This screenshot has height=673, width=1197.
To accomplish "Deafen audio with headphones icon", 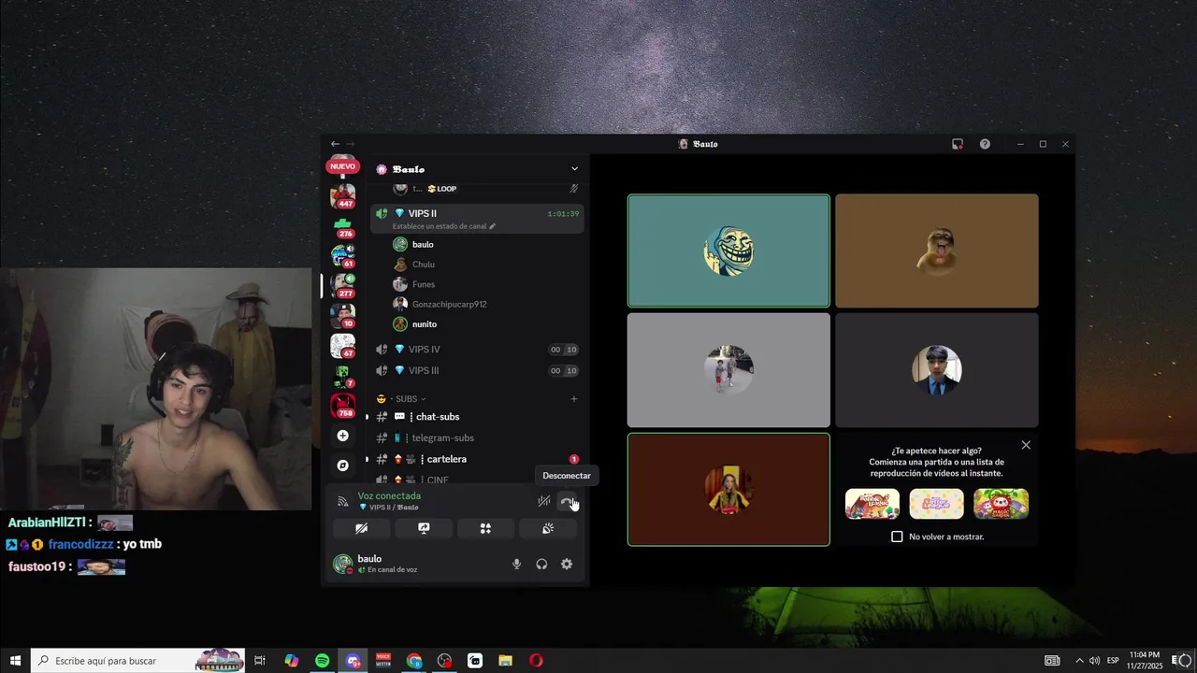I will pyautogui.click(x=541, y=564).
